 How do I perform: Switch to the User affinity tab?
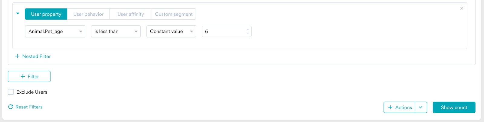pyautogui.click(x=131, y=14)
